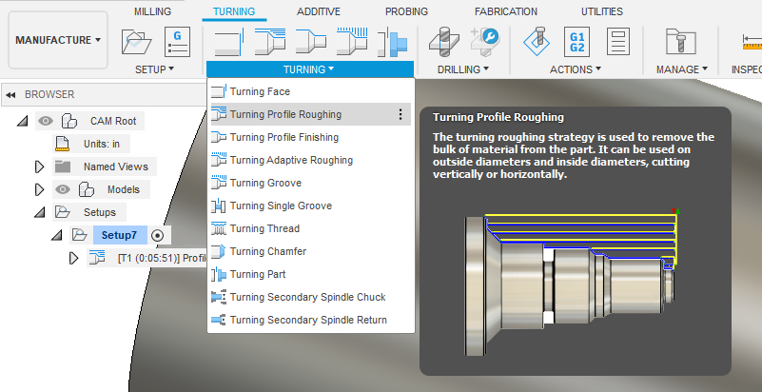Choose Turning Single Groove from menu

310,206
